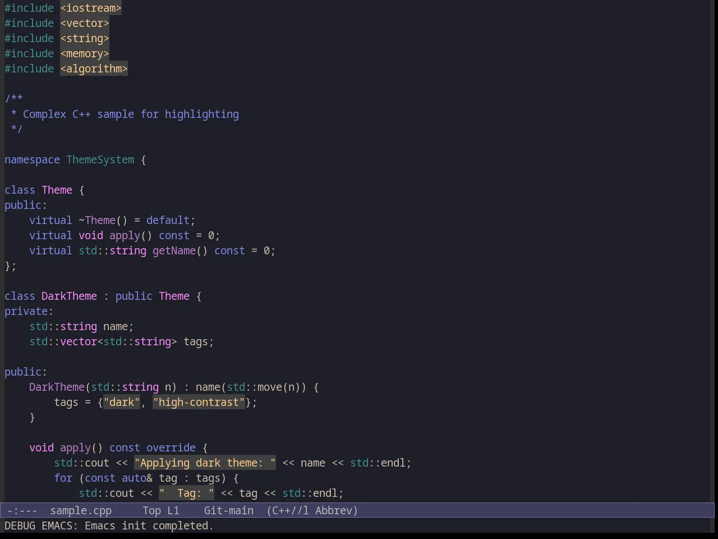Screen dimensions: 718x539
Task: Click 'apply' in 'virtual void apply() const = 0'
Action: (x=125, y=235)
